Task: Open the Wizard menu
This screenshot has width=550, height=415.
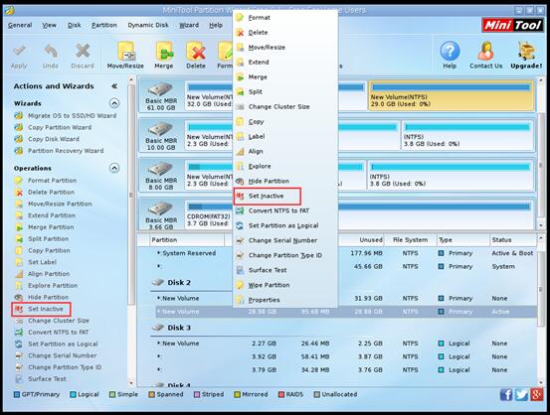Action: click(x=189, y=25)
